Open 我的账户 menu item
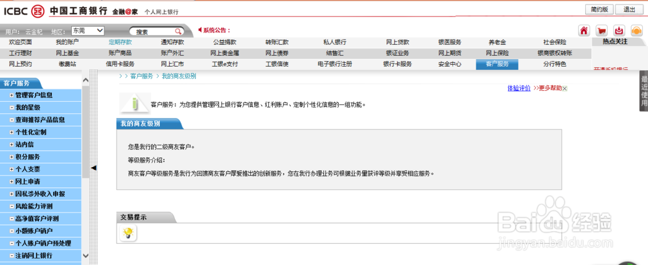 (x=67, y=42)
